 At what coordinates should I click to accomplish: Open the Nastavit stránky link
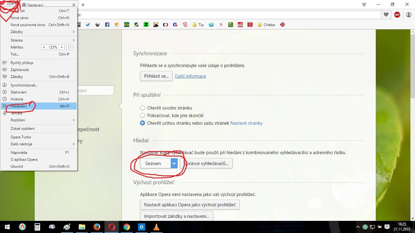pos(246,123)
